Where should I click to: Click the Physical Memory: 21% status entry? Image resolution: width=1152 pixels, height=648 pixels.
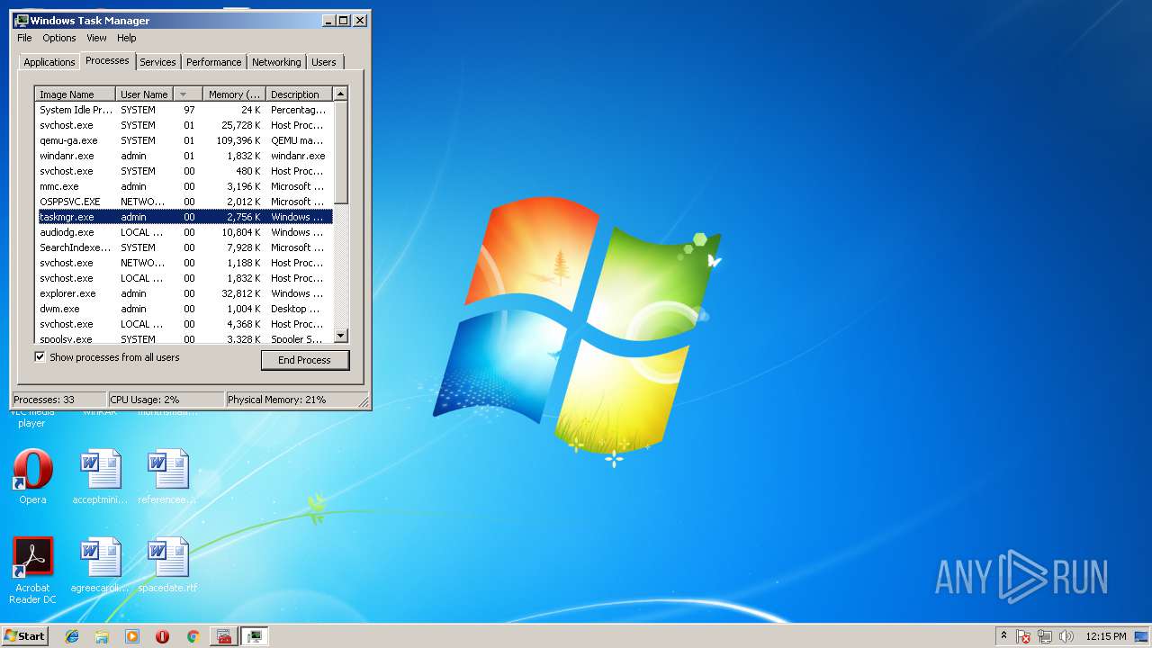pos(292,400)
